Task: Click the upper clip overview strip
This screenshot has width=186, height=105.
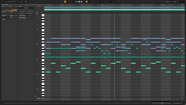Action: 114,7
